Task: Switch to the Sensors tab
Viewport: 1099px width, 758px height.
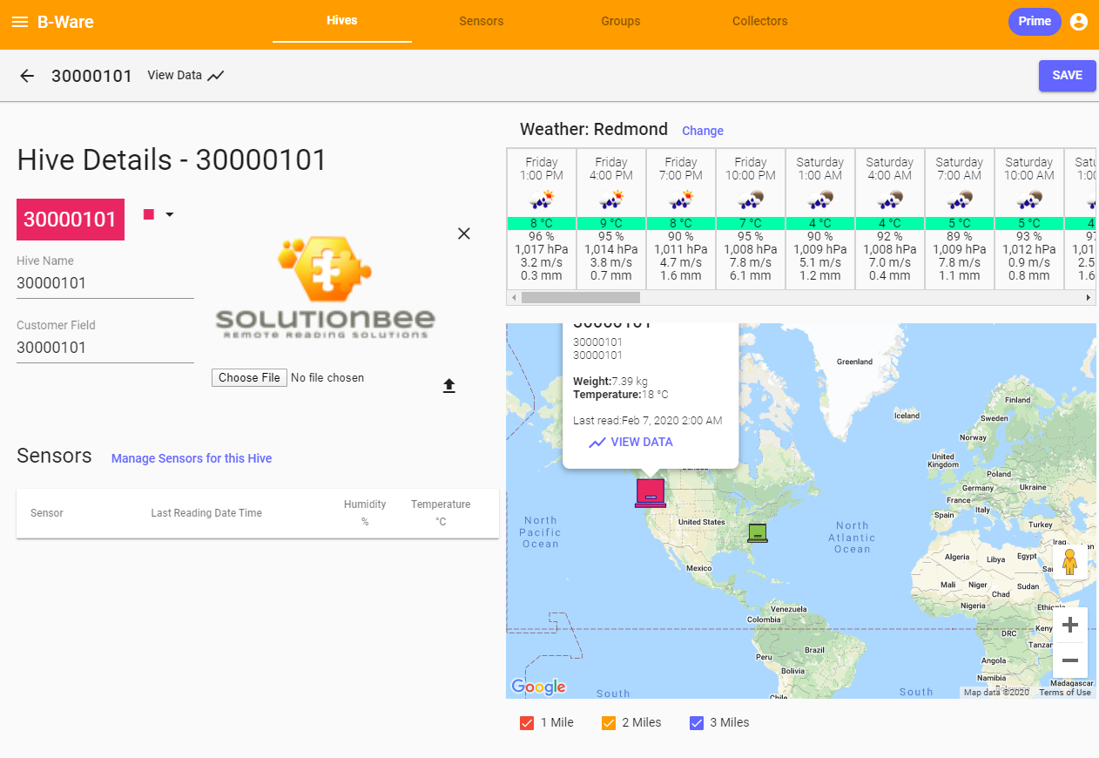Action: click(482, 21)
